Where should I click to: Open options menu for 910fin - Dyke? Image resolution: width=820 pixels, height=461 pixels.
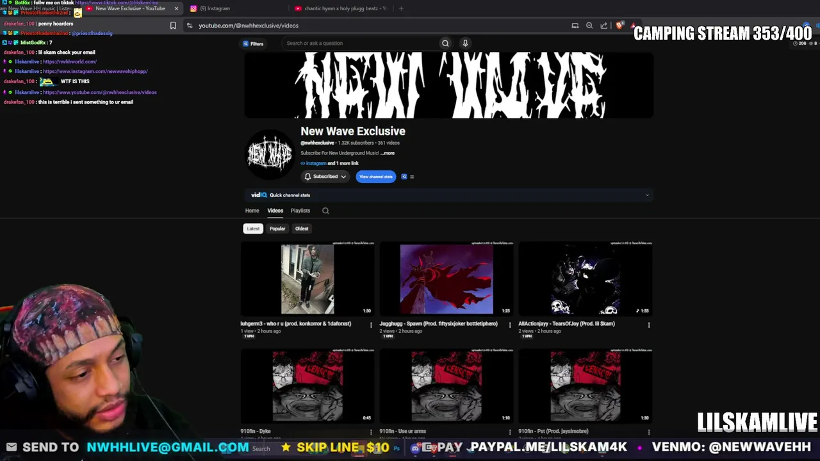[x=371, y=432]
